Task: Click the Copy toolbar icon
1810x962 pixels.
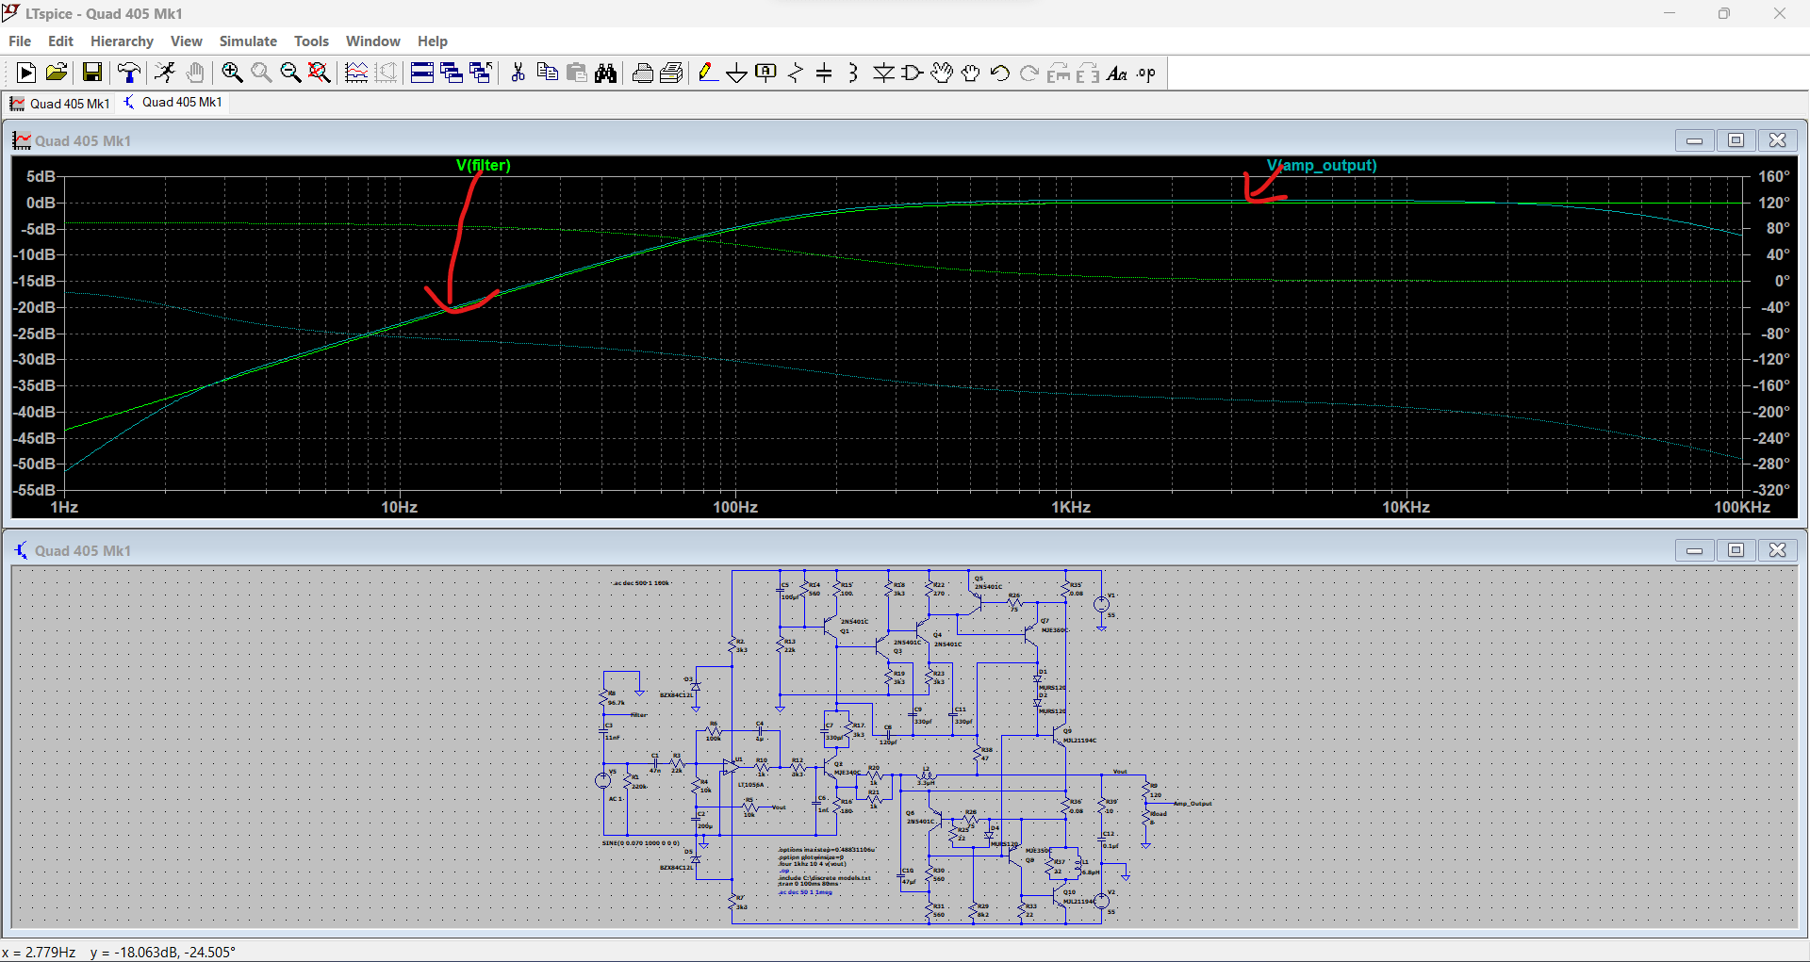Action: (x=547, y=73)
